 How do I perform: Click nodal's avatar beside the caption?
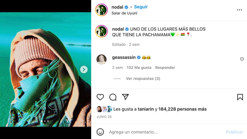tap(102, 31)
